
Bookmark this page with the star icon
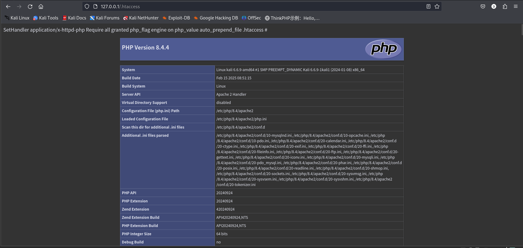click(x=437, y=6)
